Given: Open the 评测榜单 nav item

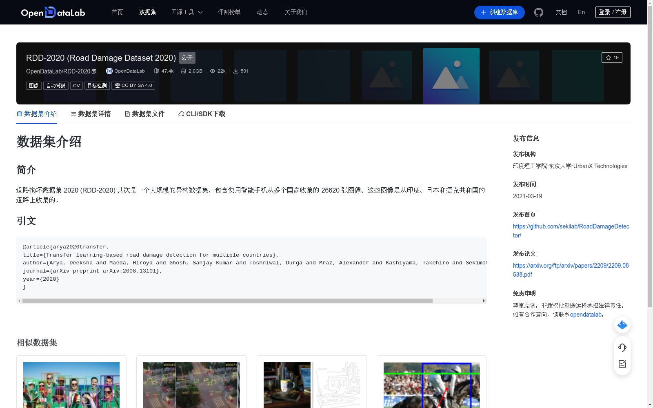Looking at the screenshot, I should click(x=229, y=12).
